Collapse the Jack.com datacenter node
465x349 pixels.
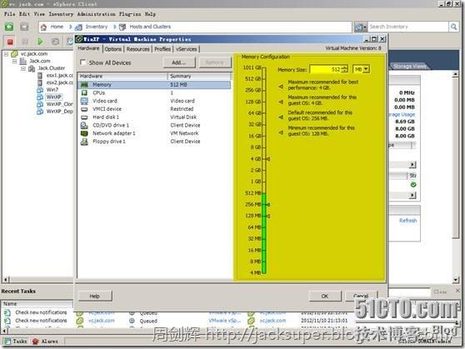click(x=14, y=62)
